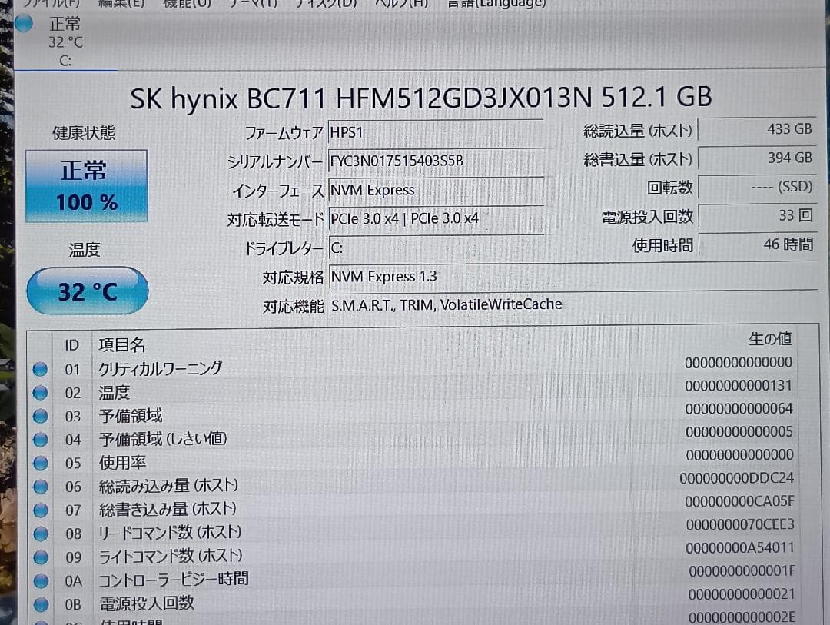830x625 pixels.
Task: Click the standard field NVM Express 1.3
Action: (573, 277)
